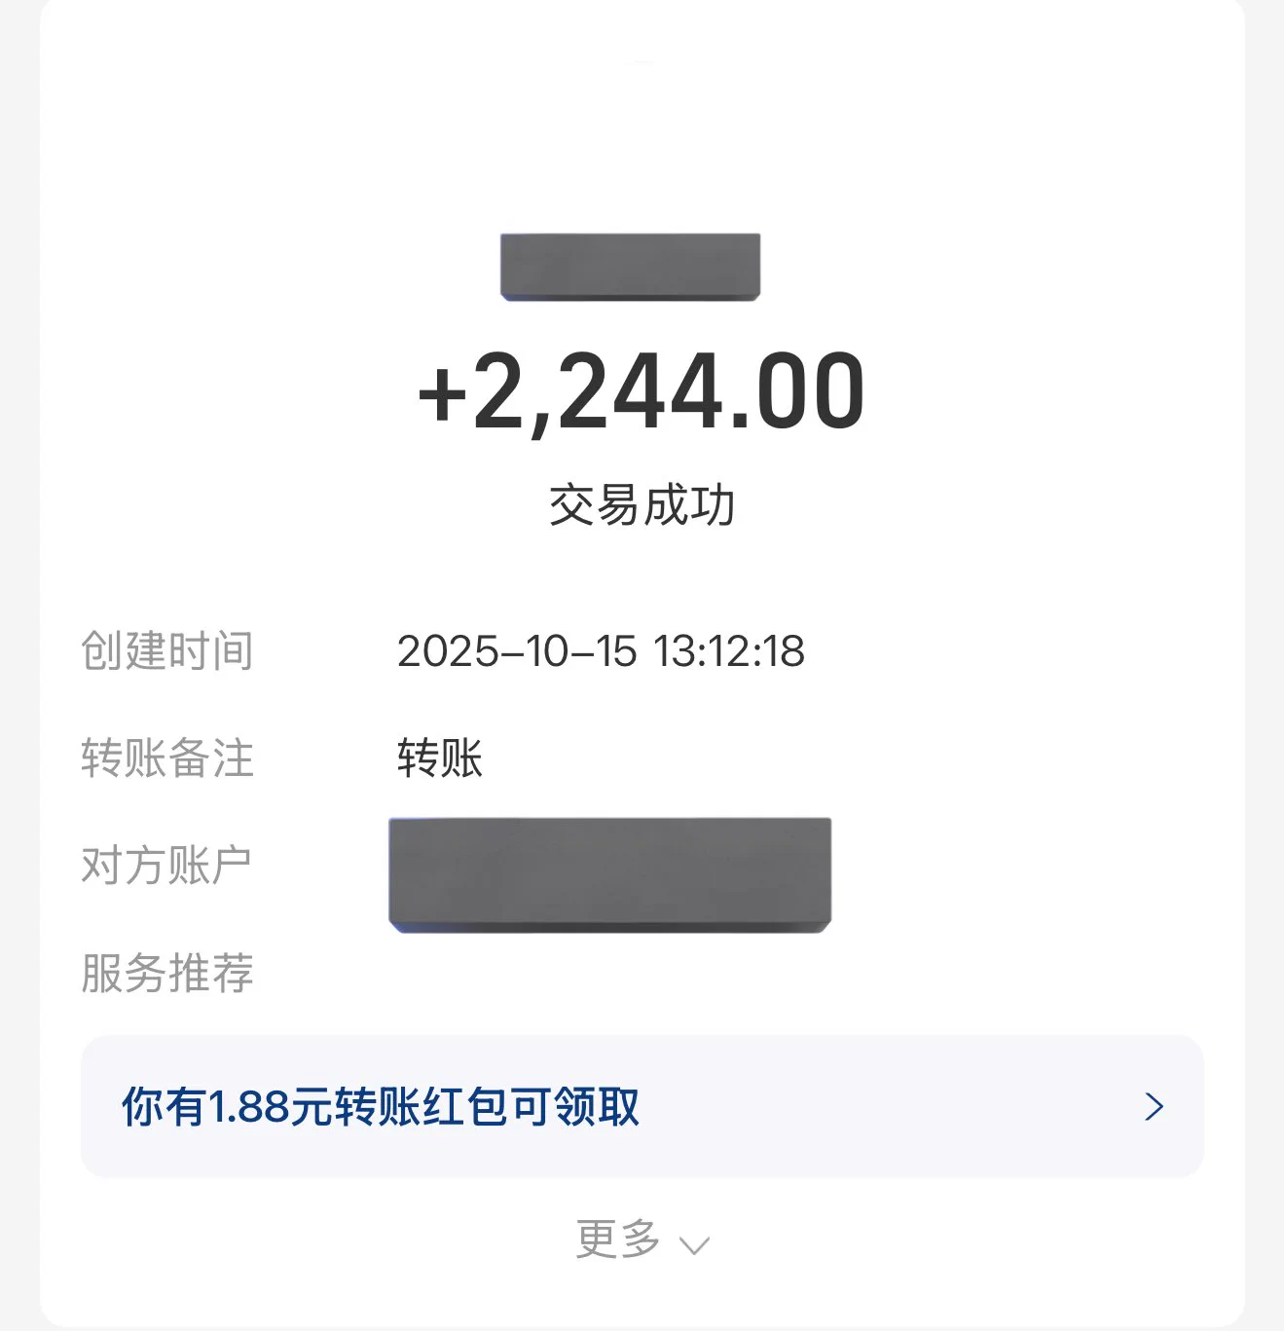Tap the 转账 remark value

pos(439,758)
